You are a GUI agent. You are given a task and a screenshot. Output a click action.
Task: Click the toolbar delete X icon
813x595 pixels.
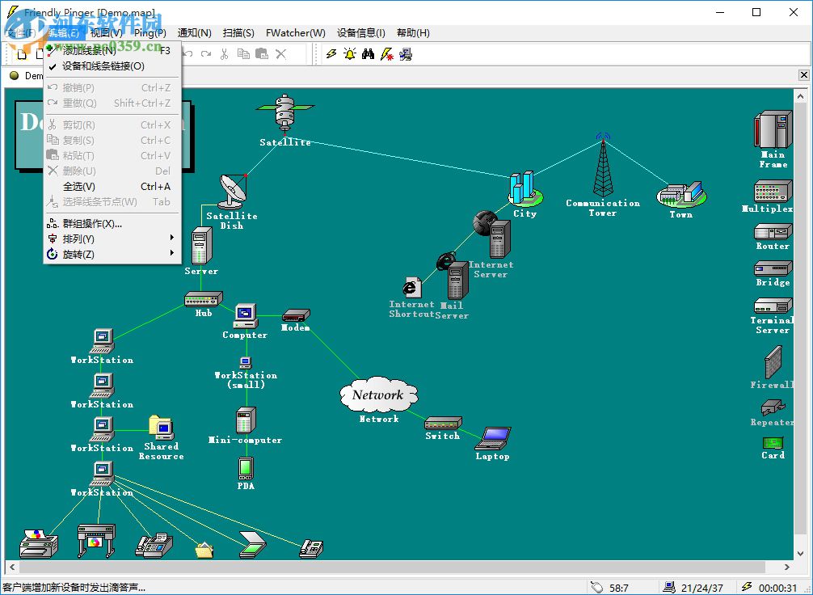281,54
